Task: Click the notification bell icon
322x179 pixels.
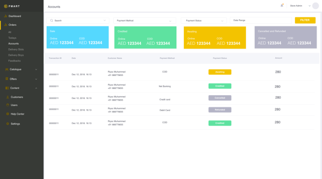Action: [282, 6]
